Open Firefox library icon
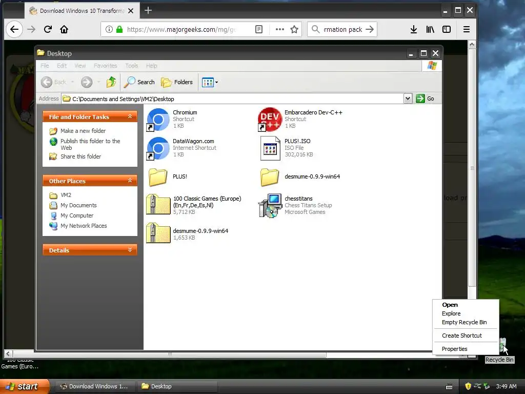This screenshot has height=394, width=525. 430,29
